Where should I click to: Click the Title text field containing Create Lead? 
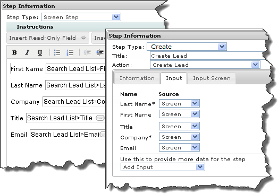[207, 56]
